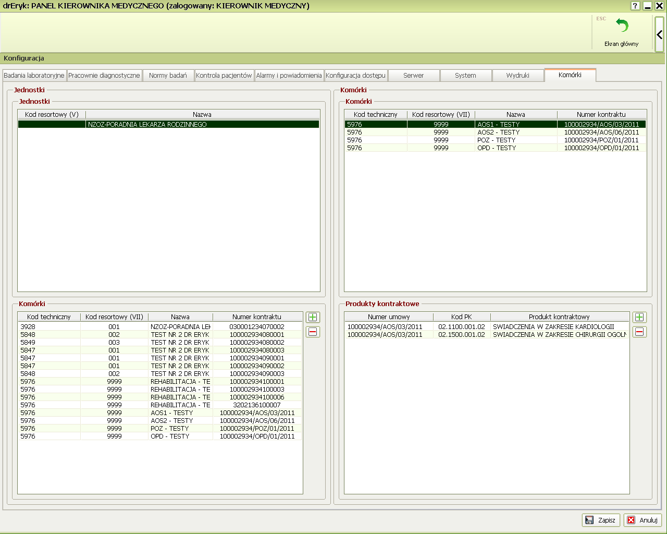Select the POZ - TESTY row in the lower Komórki list

click(x=160, y=428)
